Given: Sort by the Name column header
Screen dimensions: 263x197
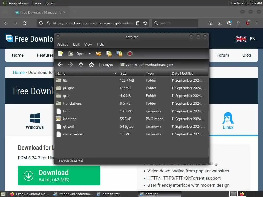Looking at the screenshot, I should [87, 73].
